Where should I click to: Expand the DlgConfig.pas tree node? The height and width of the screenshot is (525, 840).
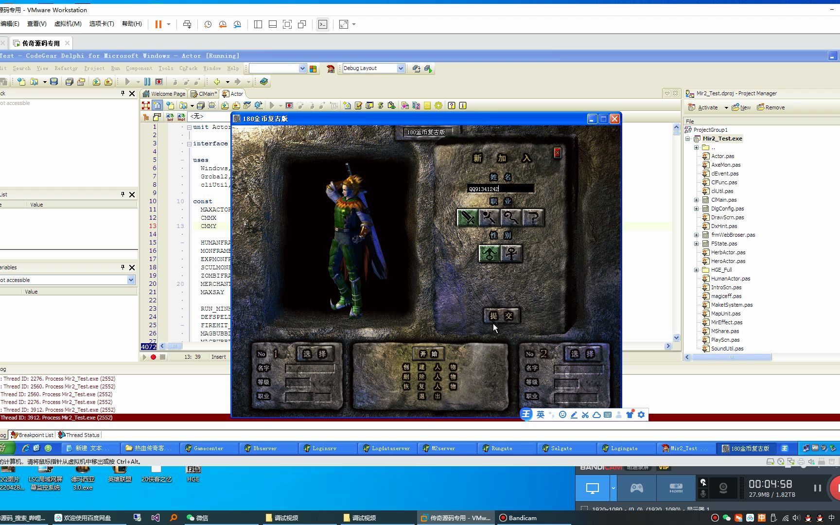[x=696, y=209]
